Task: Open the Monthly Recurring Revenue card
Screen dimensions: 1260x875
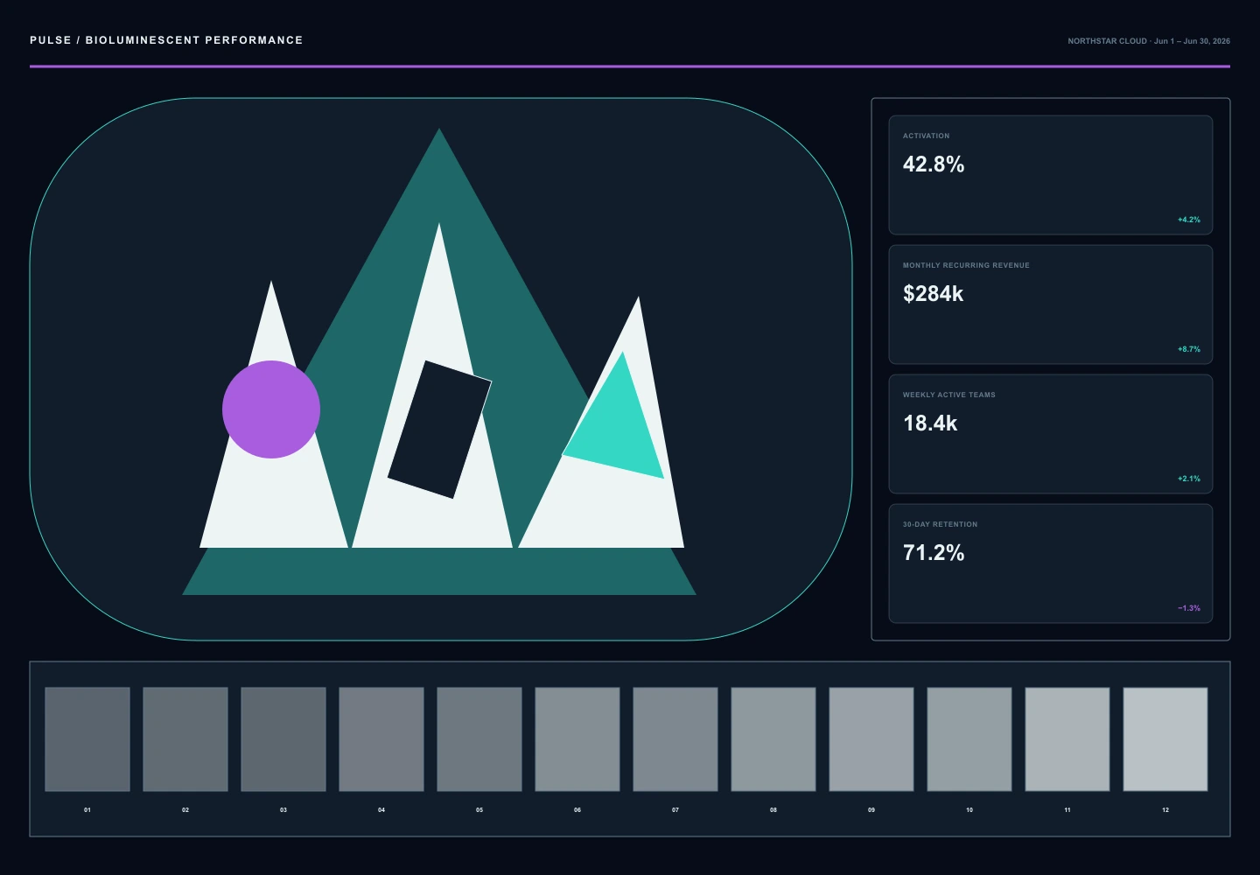Action: pos(1051,304)
